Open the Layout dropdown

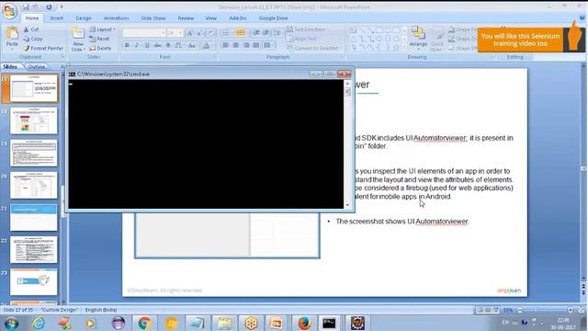[103, 29]
